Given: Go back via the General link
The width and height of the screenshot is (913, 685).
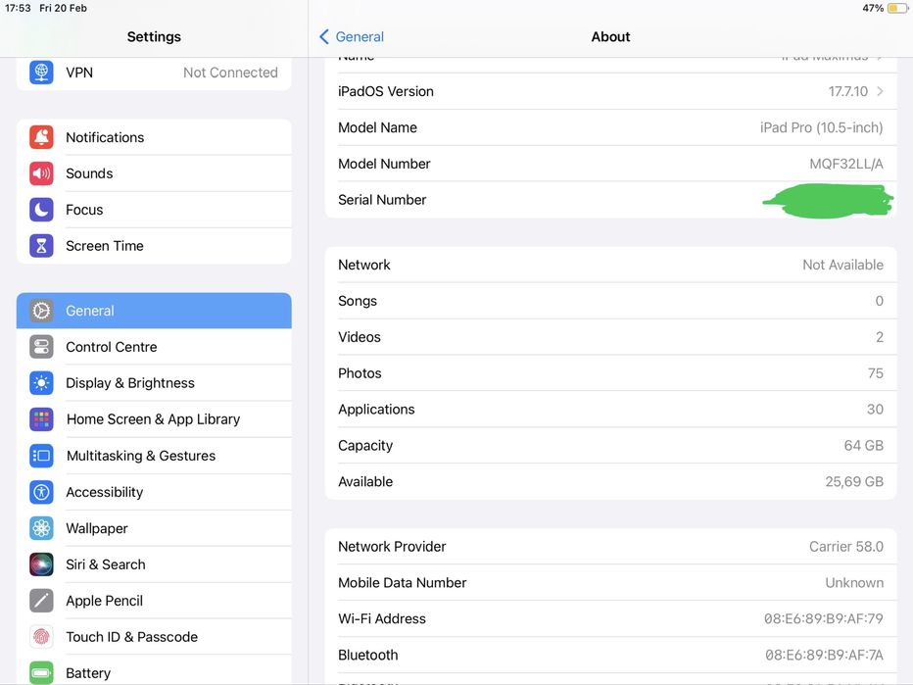Looking at the screenshot, I should [360, 36].
